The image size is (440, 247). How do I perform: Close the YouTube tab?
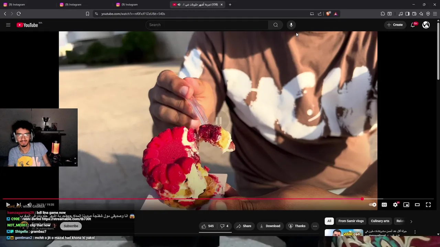coord(222,4)
